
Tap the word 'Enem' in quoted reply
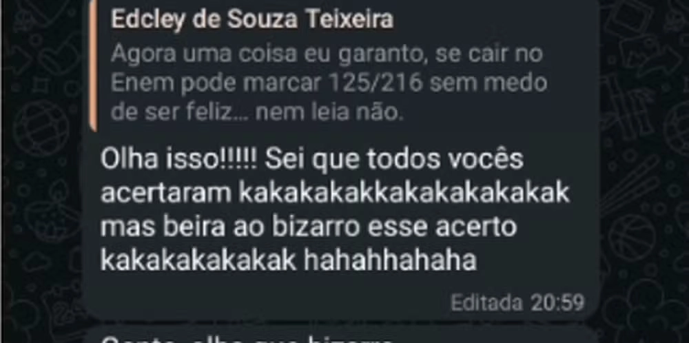[x=143, y=83]
